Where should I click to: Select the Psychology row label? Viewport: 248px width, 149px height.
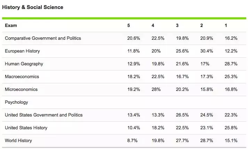(x=16, y=102)
